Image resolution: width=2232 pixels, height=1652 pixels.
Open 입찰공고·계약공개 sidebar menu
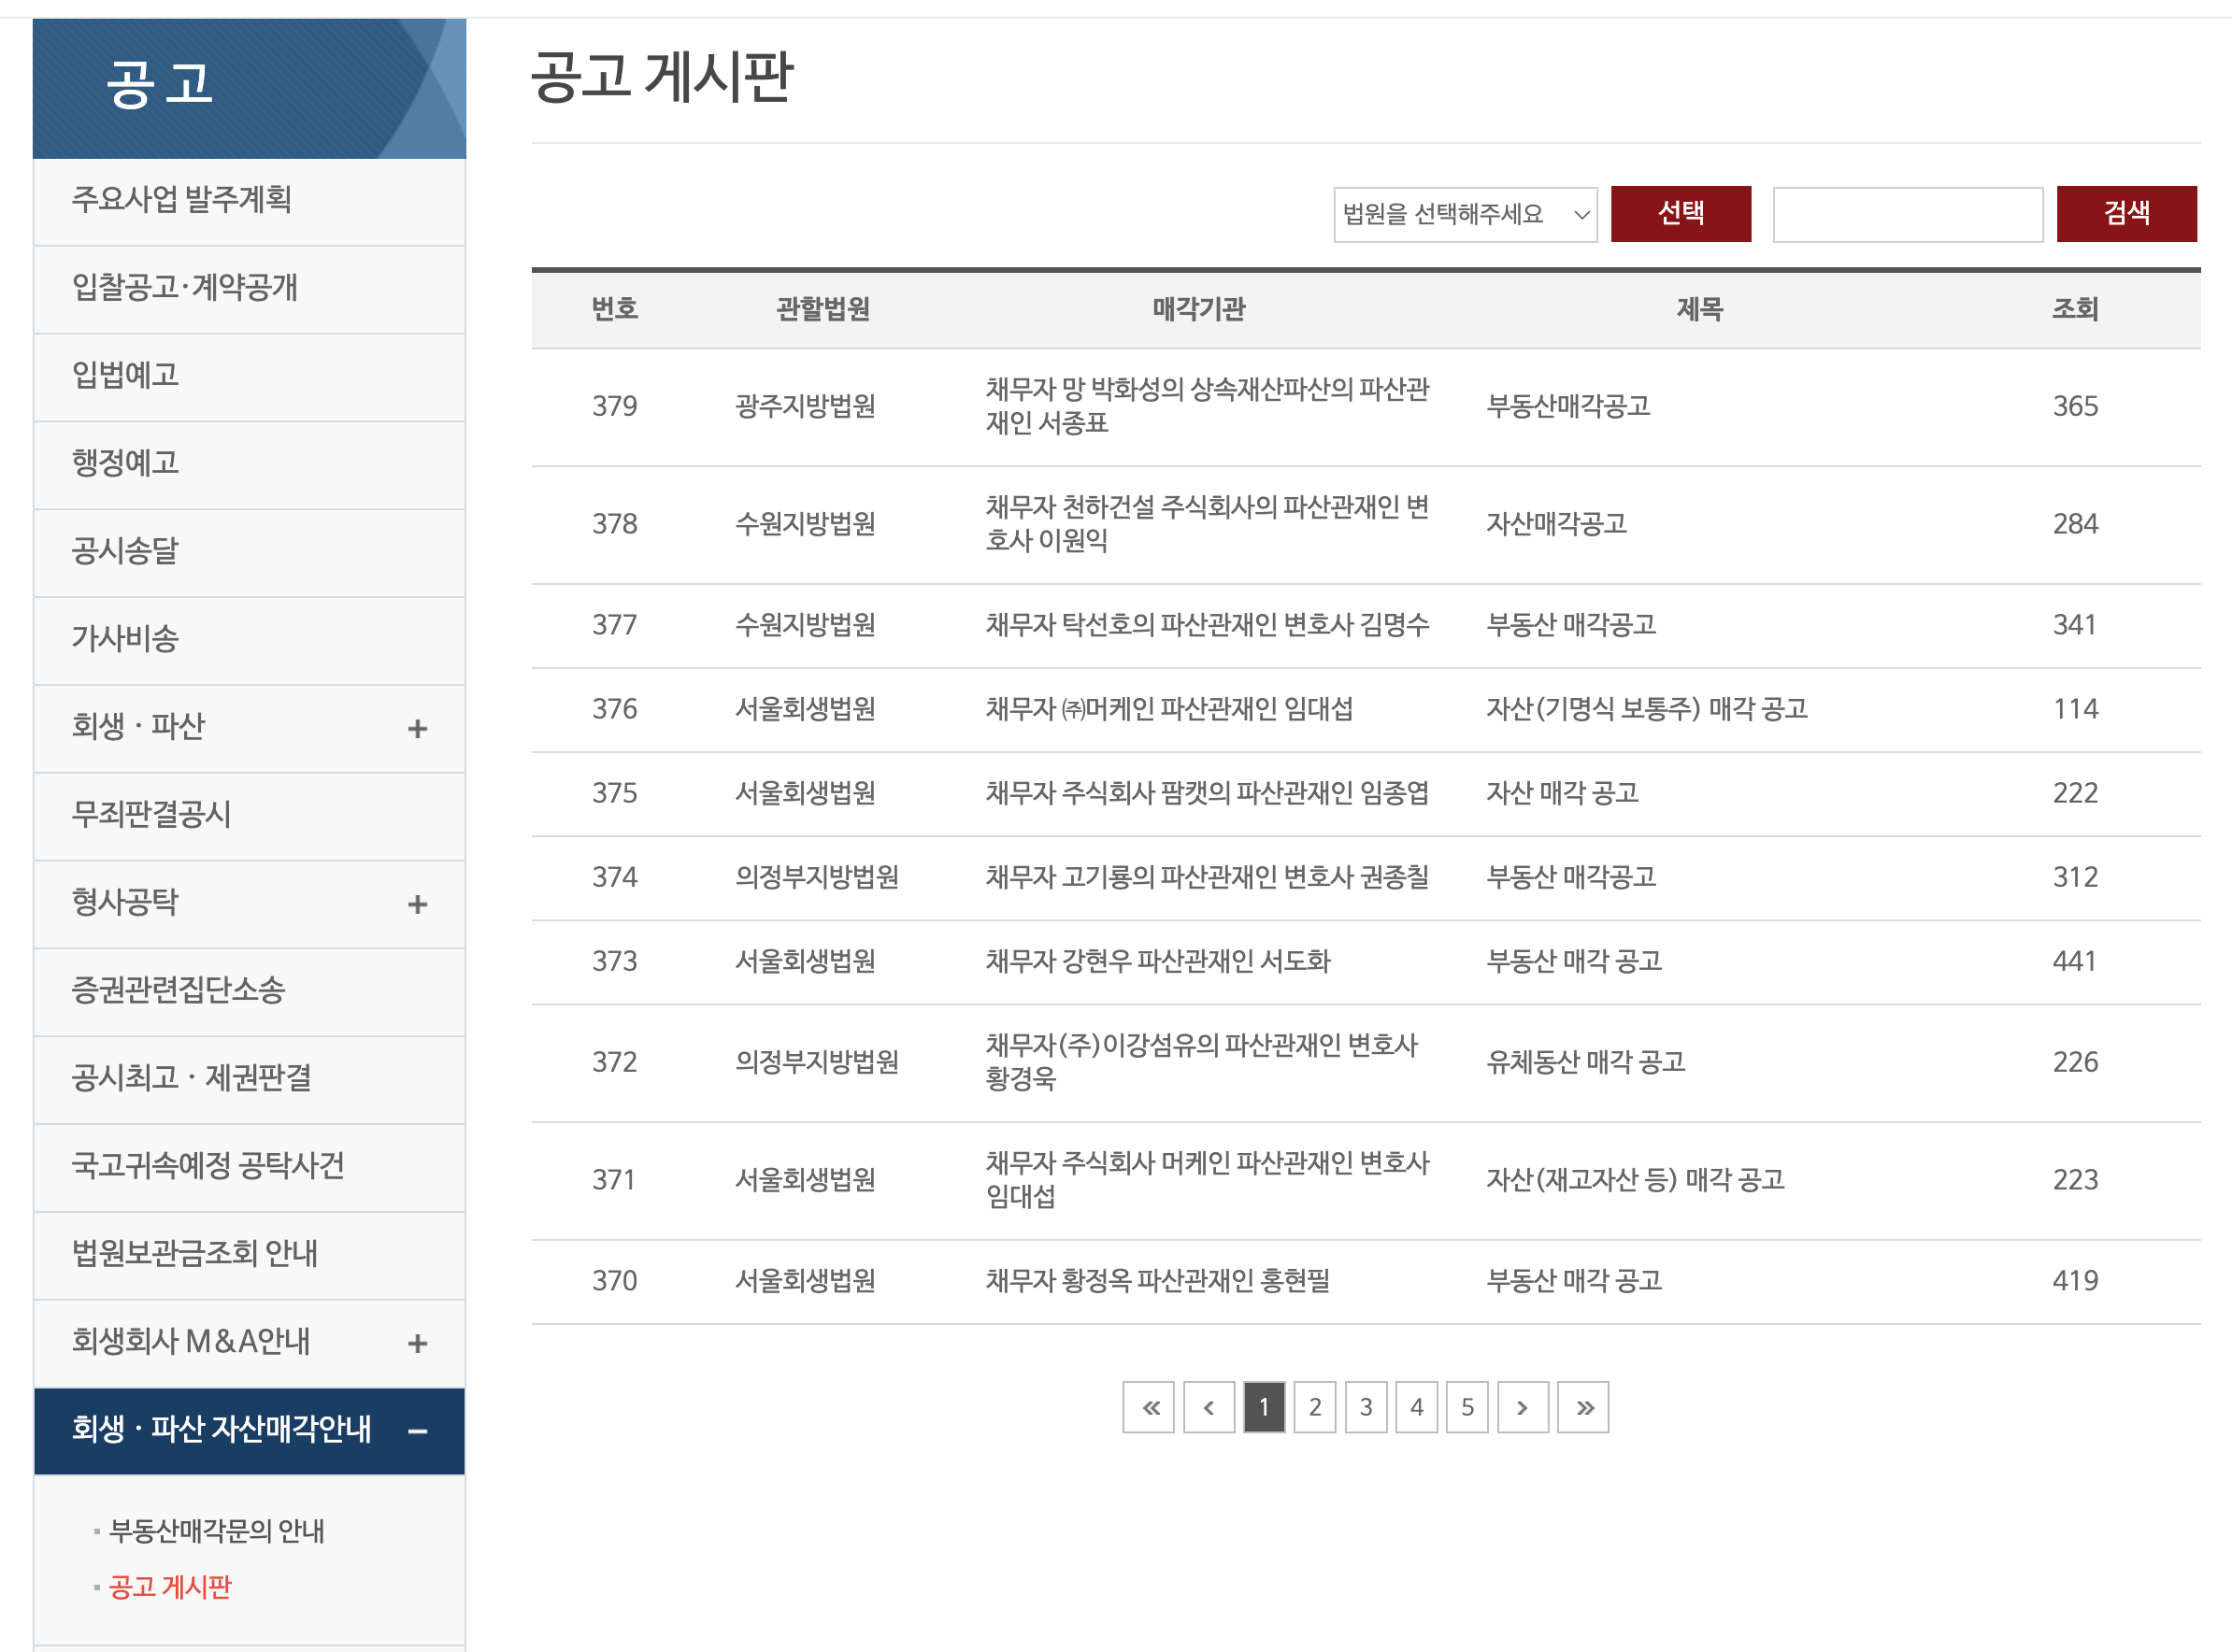pyautogui.click(x=185, y=288)
